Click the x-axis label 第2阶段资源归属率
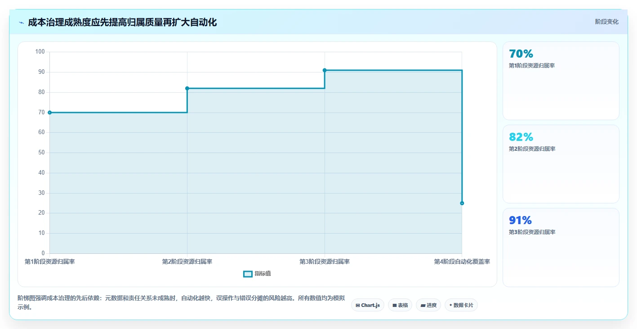637x329 pixels. 187,261
